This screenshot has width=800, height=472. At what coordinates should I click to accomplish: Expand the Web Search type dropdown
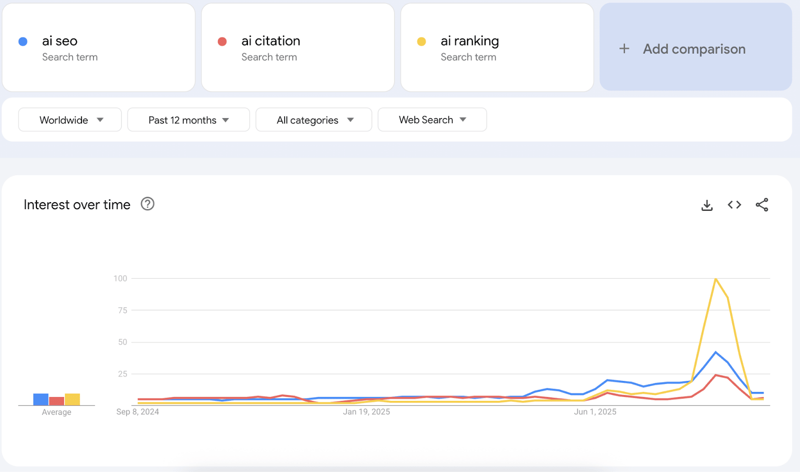[x=432, y=120]
